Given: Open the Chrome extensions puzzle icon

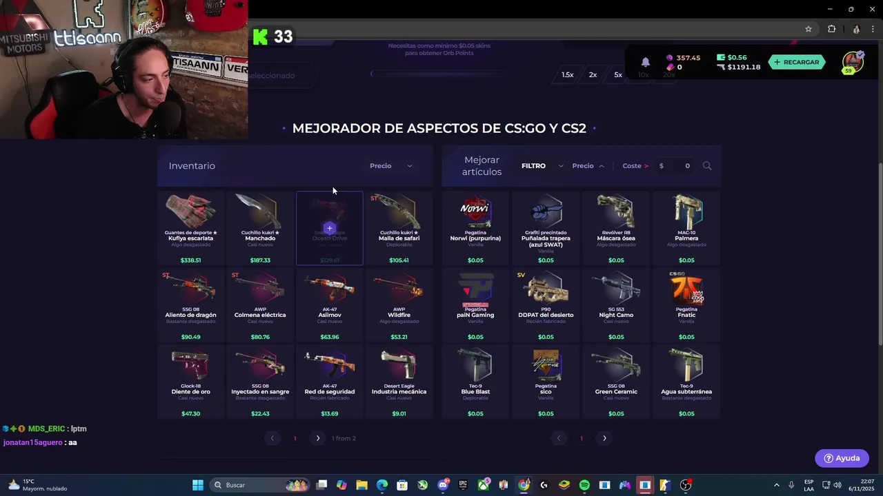Looking at the screenshot, I should (831, 29).
